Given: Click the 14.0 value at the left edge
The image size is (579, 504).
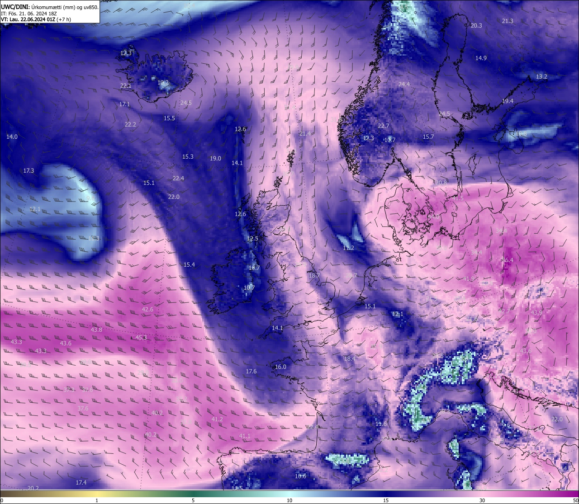Looking at the screenshot, I should (12, 137).
